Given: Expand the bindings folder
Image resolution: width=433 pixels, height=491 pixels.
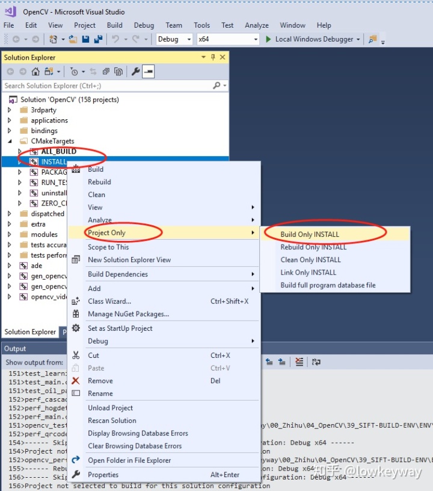Looking at the screenshot, I should (x=9, y=131).
